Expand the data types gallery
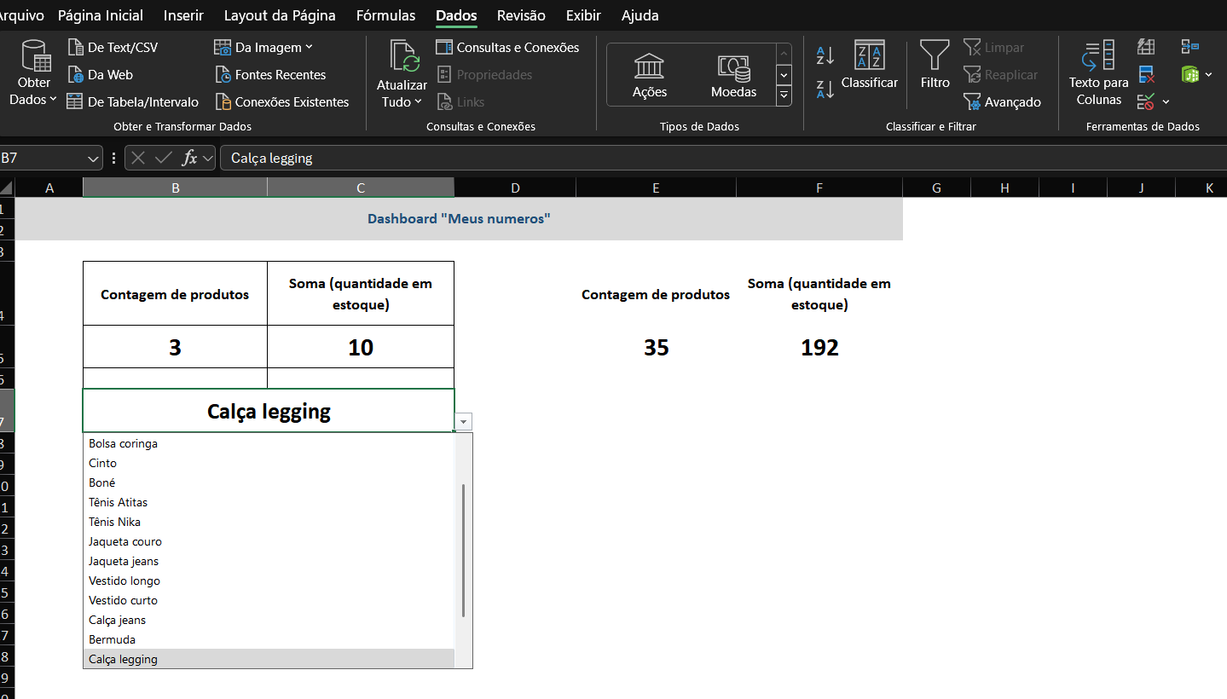This screenshot has height=699, width=1227. [x=784, y=96]
